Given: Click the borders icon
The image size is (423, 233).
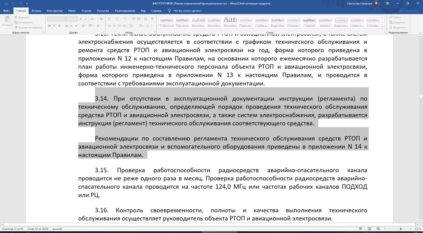Looking at the screenshot, I should [x=148, y=26].
